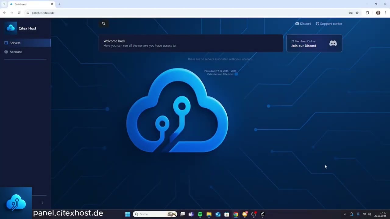Viewport: 390px width, 219px height.
Task: Click the taskbar Suche search box
Action: coord(155,214)
